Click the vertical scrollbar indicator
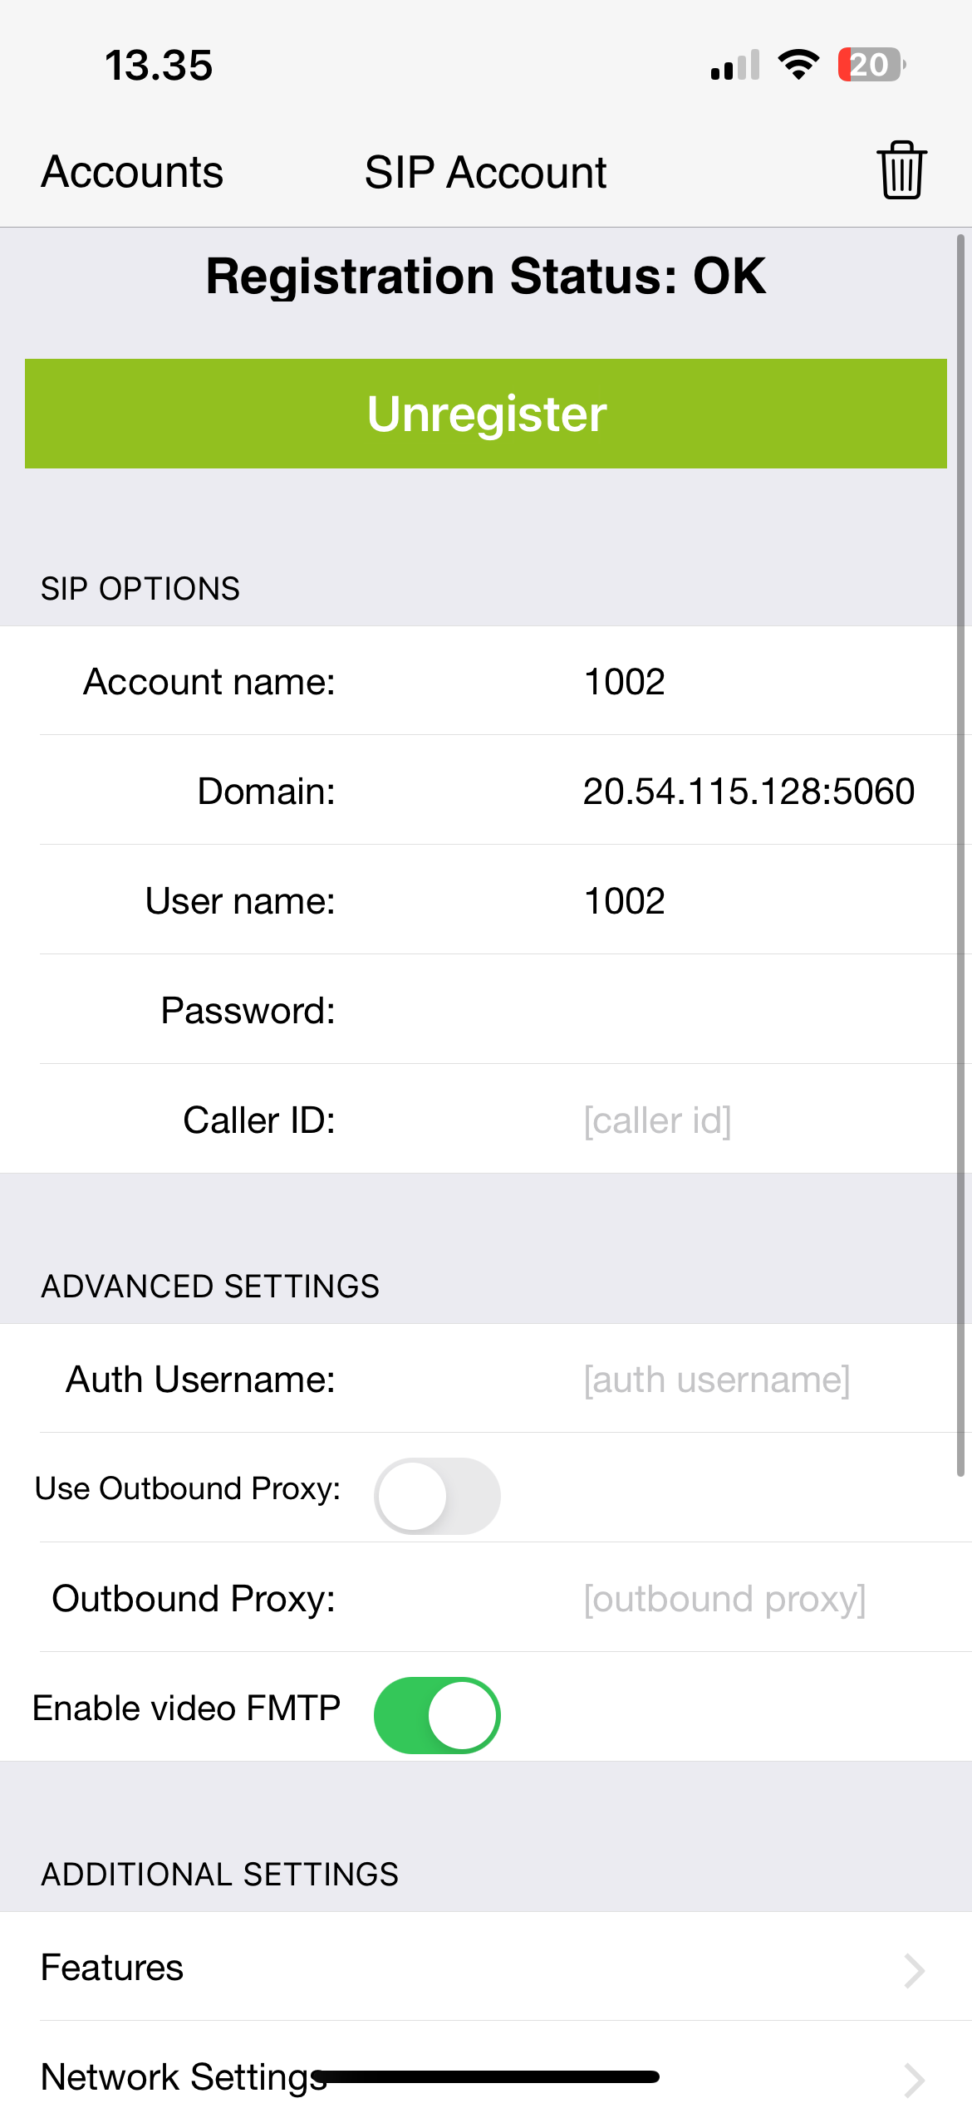Viewport: 972px width, 2103px height. tap(960, 855)
